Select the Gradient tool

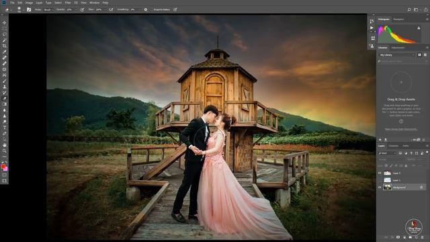5,104
